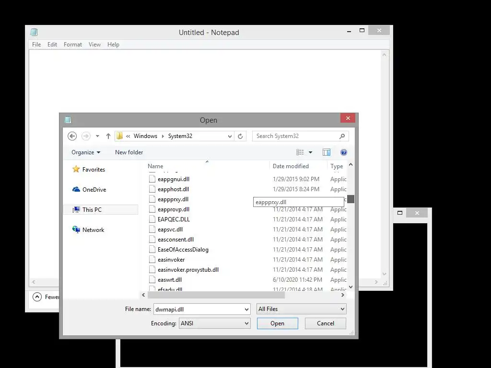Go up one folder level arrow
This screenshot has width=491, height=368.
coord(108,136)
